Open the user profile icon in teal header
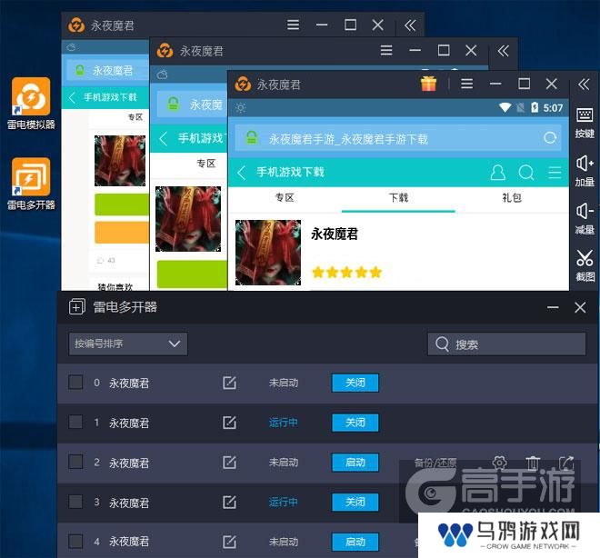The image size is (600, 558). click(497, 173)
